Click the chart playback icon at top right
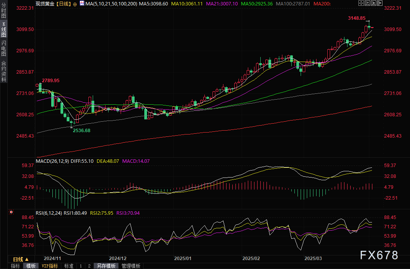This screenshot has height=269, width=410. point(374,3)
